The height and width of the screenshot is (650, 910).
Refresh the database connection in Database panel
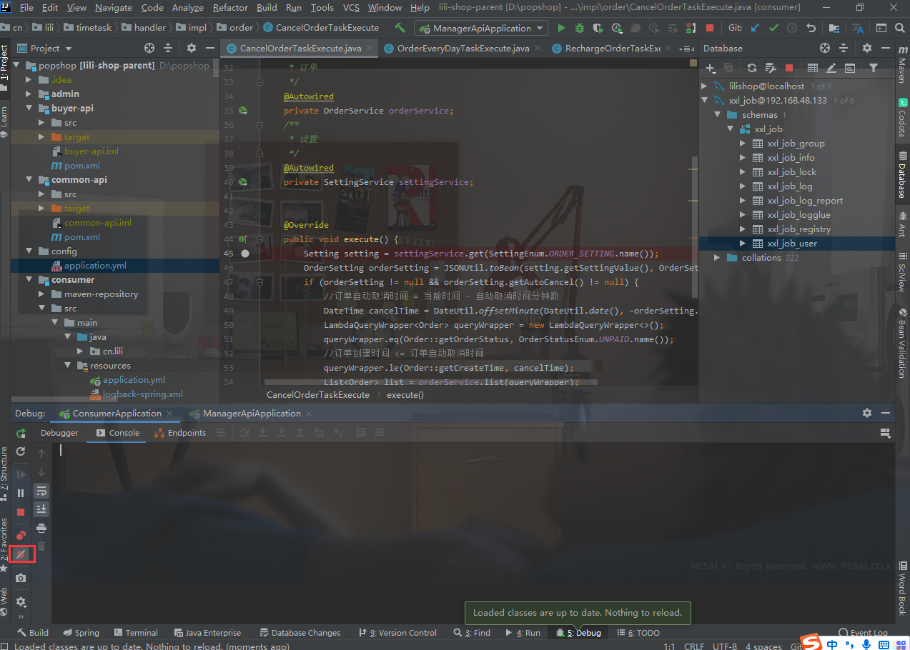click(x=753, y=67)
